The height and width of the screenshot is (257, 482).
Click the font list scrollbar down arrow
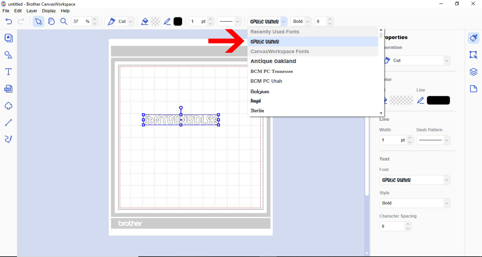coord(381,113)
